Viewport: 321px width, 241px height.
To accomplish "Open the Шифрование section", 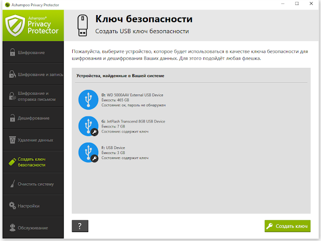I will (33, 52).
